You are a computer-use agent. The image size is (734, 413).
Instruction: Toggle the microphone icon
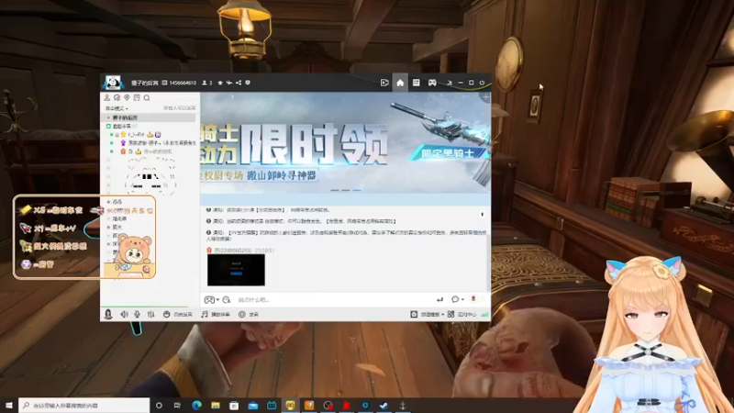coord(137,314)
